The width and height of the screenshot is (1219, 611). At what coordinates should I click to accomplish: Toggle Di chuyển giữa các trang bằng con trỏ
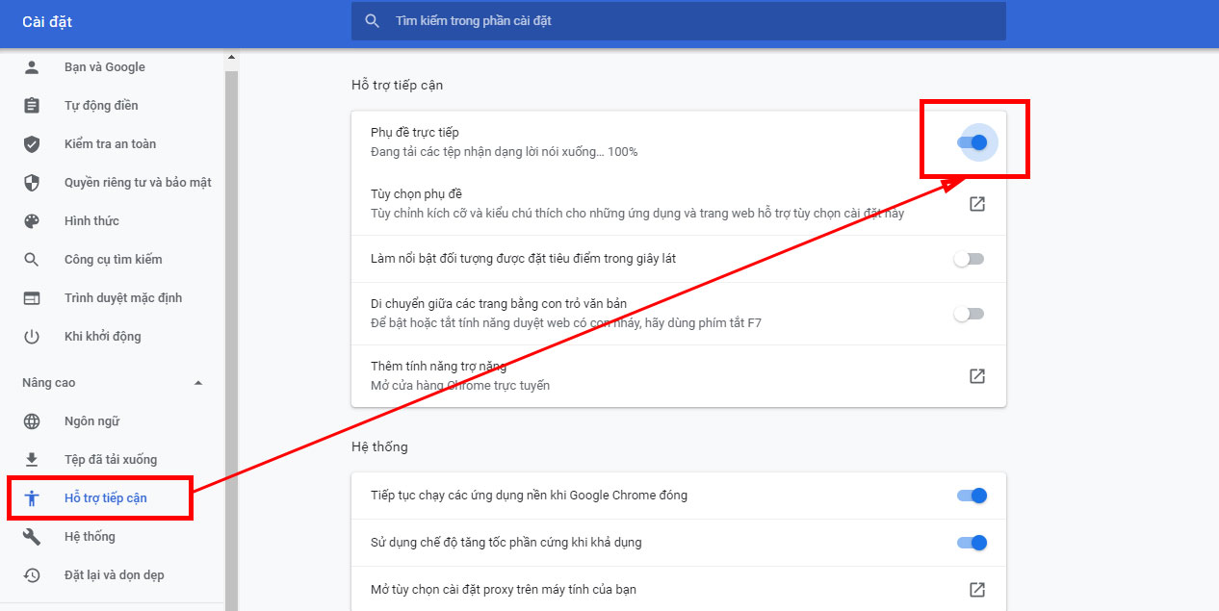tap(969, 314)
